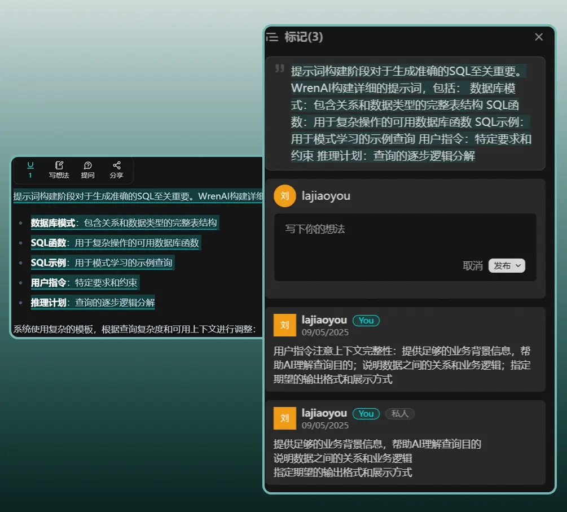Open the 写想法 note tool
Image resolution: width=567 pixels, height=512 pixels.
tap(59, 170)
